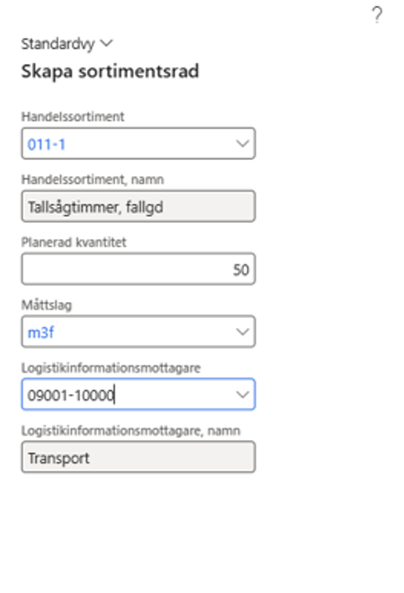Select the read-only Transport name field

coord(138,457)
